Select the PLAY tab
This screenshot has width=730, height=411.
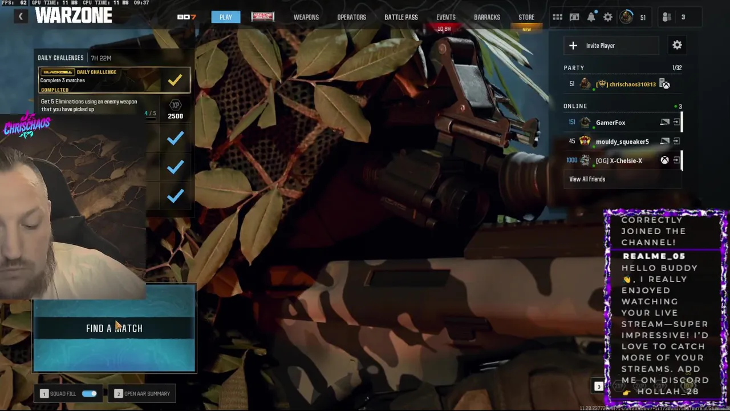pos(226,17)
